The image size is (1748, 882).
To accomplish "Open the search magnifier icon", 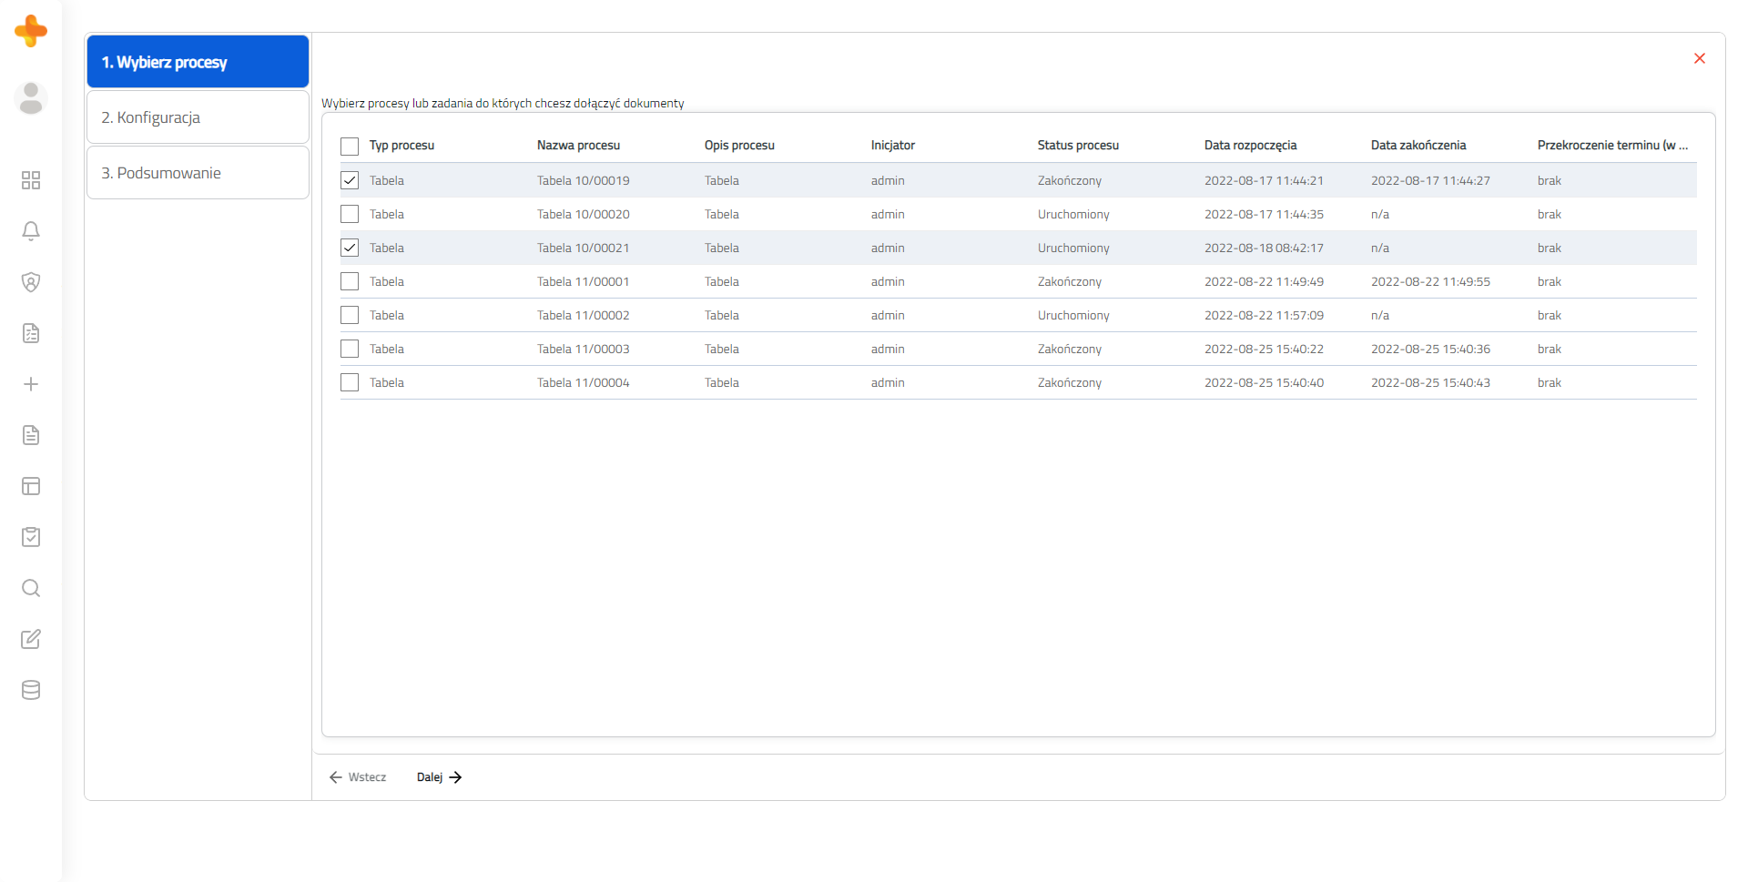I will (31, 588).
